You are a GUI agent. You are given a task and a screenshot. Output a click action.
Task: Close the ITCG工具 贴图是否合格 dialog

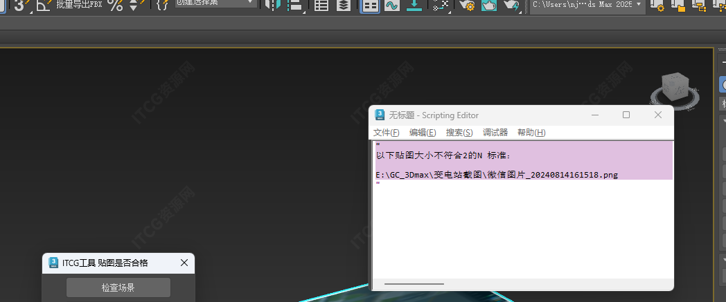click(184, 263)
